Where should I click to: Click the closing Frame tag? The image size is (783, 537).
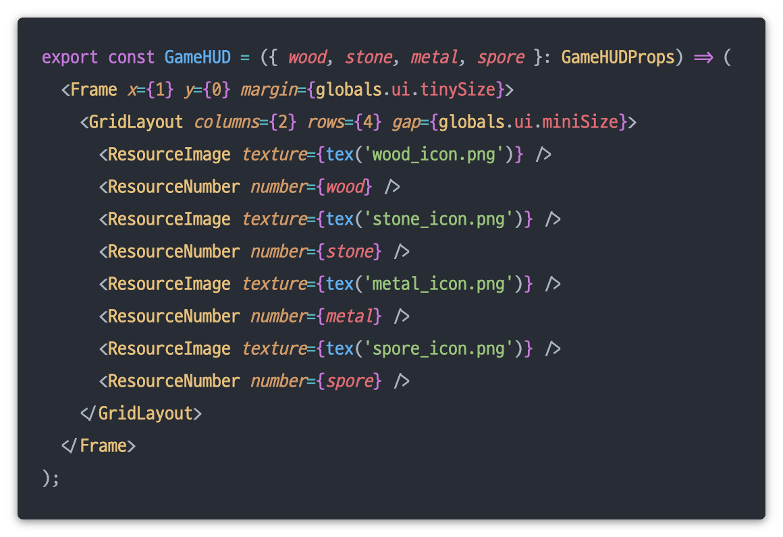click(x=99, y=446)
